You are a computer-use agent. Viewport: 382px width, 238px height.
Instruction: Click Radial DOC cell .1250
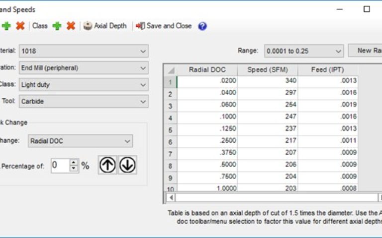click(207, 130)
